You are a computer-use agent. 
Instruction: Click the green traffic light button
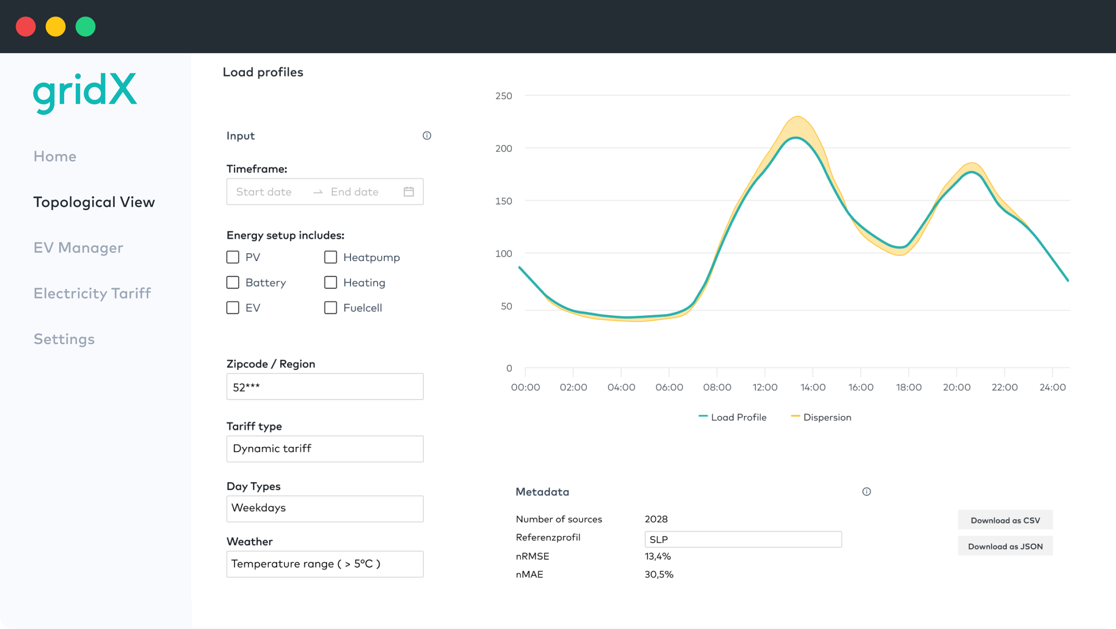pos(85,27)
